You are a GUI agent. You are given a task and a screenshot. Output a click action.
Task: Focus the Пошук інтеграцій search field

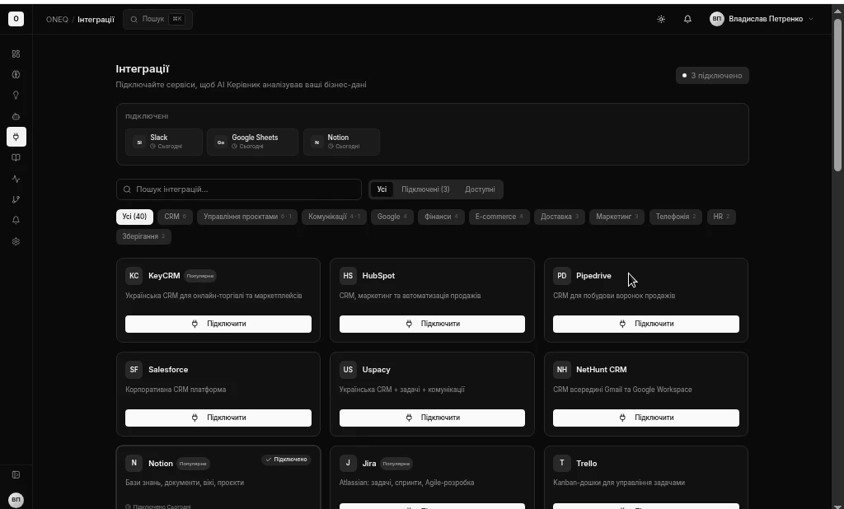238,189
